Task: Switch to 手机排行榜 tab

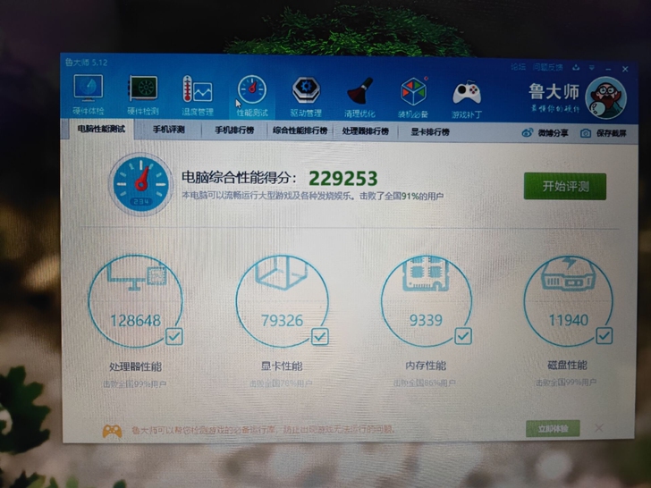Action: pos(234,130)
